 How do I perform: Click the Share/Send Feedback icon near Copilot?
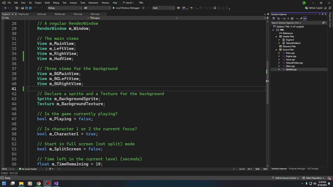325,8
